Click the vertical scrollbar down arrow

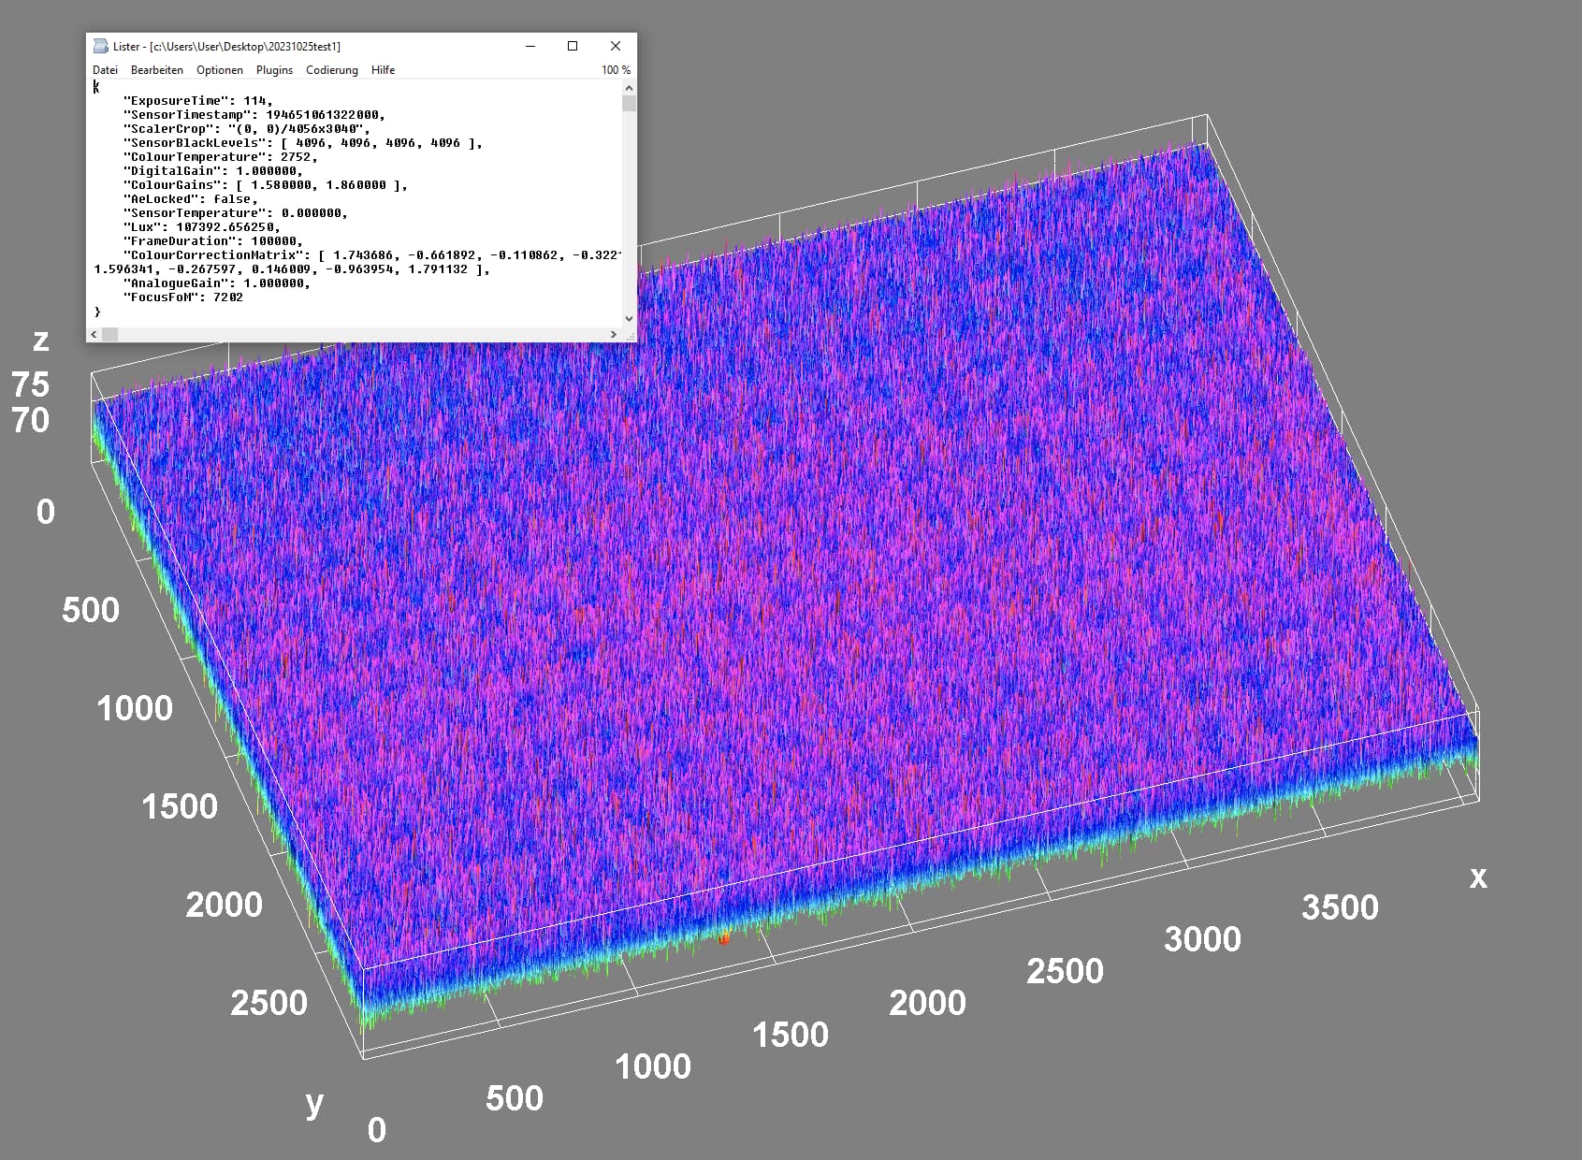coord(629,319)
